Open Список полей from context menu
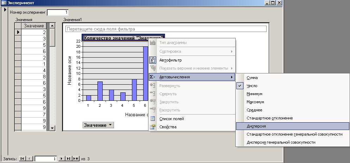 point(192,119)
